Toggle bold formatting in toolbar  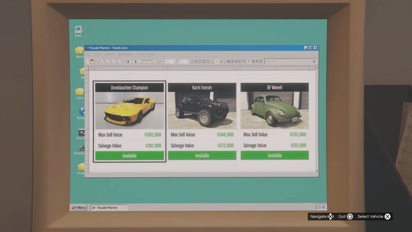point(217,61)
